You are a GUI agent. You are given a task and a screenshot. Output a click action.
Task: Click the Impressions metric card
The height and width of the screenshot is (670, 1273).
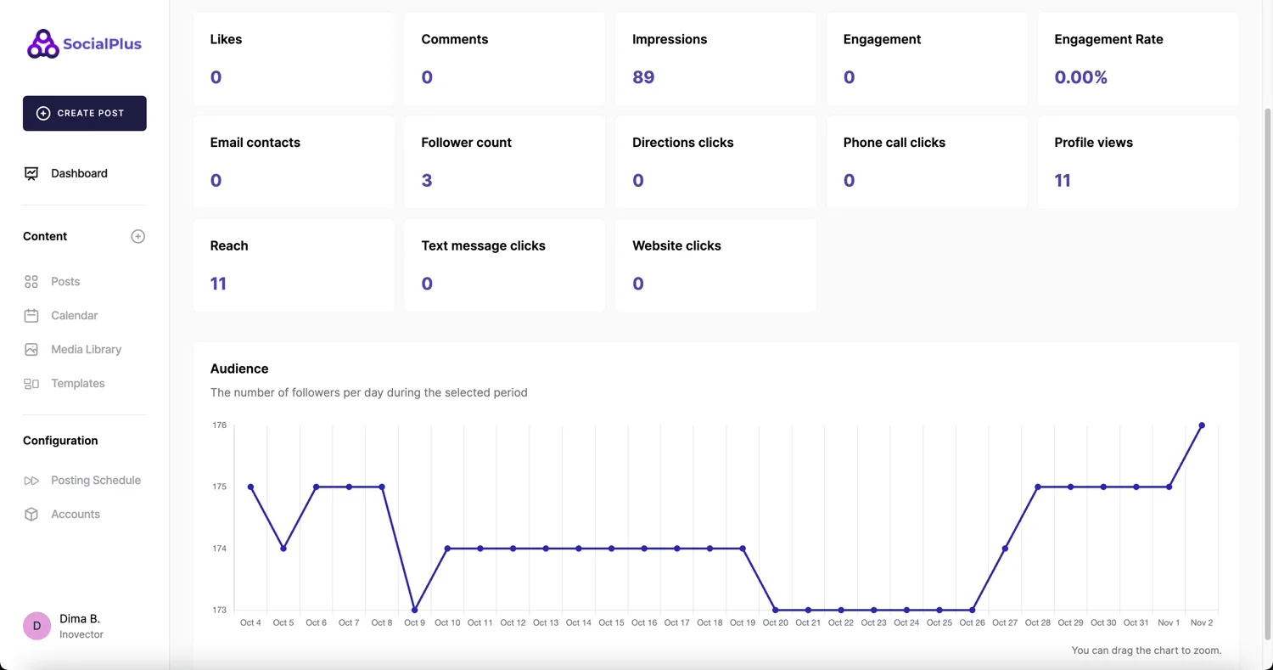coord(715,59)
